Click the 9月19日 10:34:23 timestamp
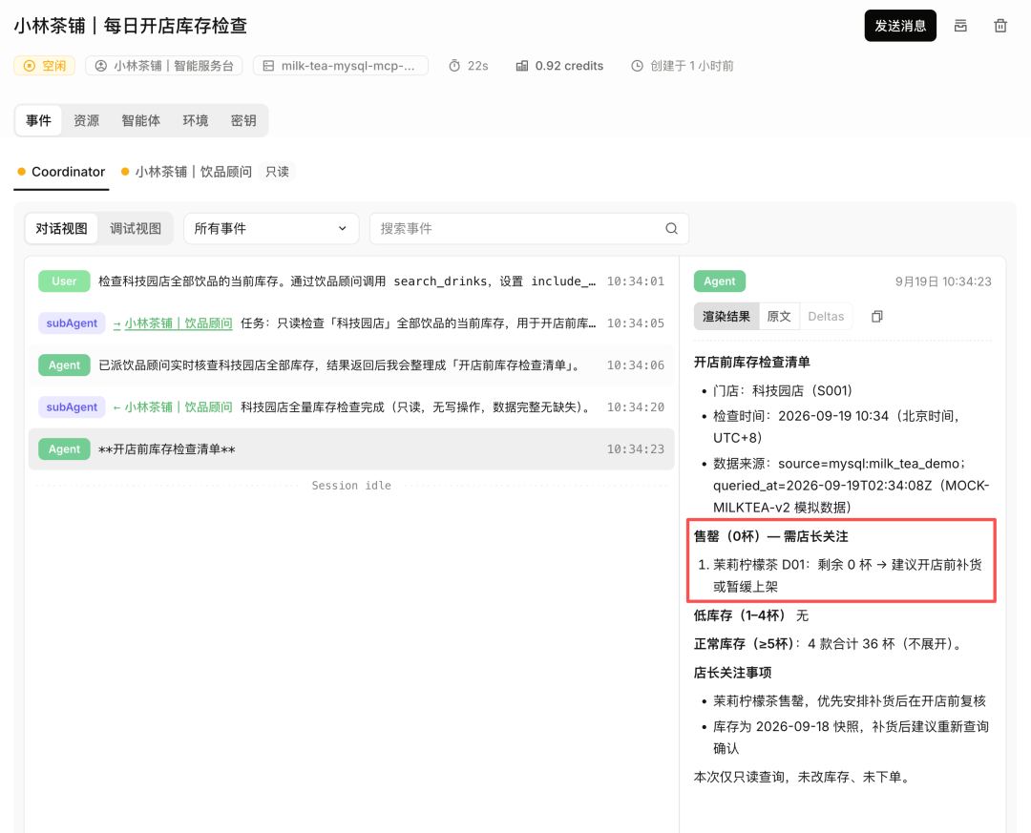 pos(943,281)
